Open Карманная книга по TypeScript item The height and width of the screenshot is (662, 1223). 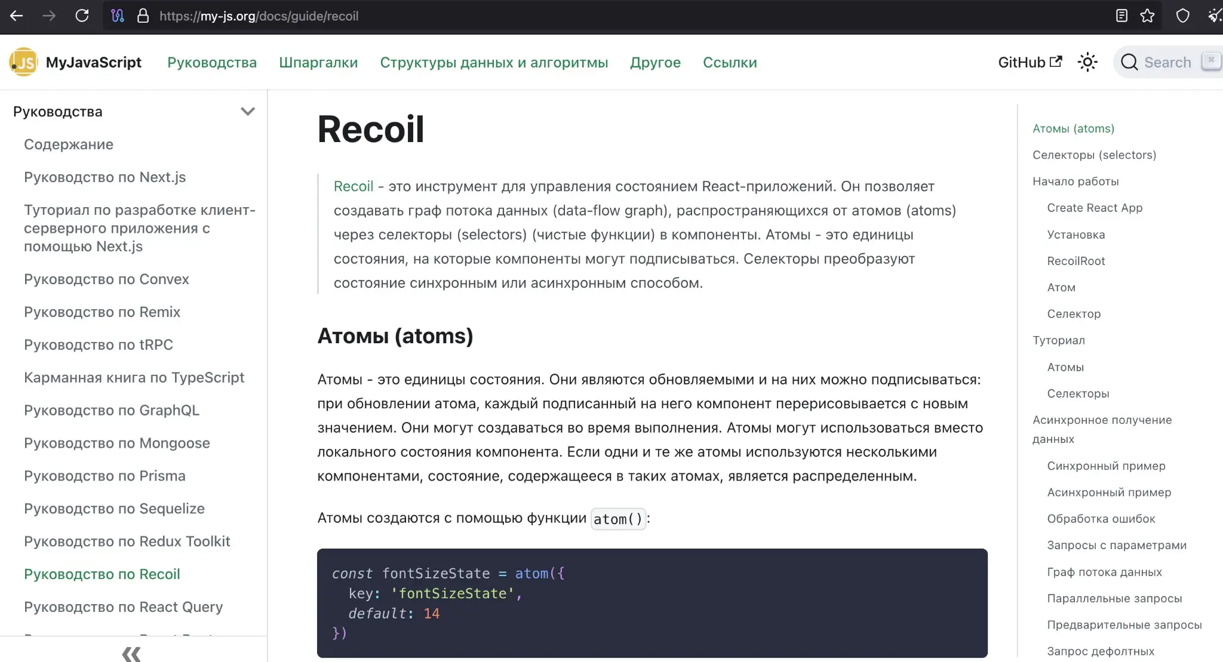point(134,378)
